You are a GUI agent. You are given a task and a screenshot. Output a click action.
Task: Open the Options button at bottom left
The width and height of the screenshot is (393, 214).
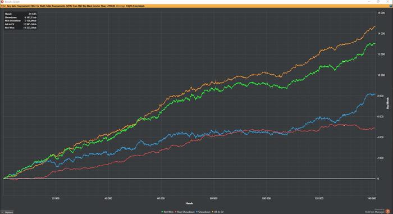pyautogui.click(x=7, y=212)
